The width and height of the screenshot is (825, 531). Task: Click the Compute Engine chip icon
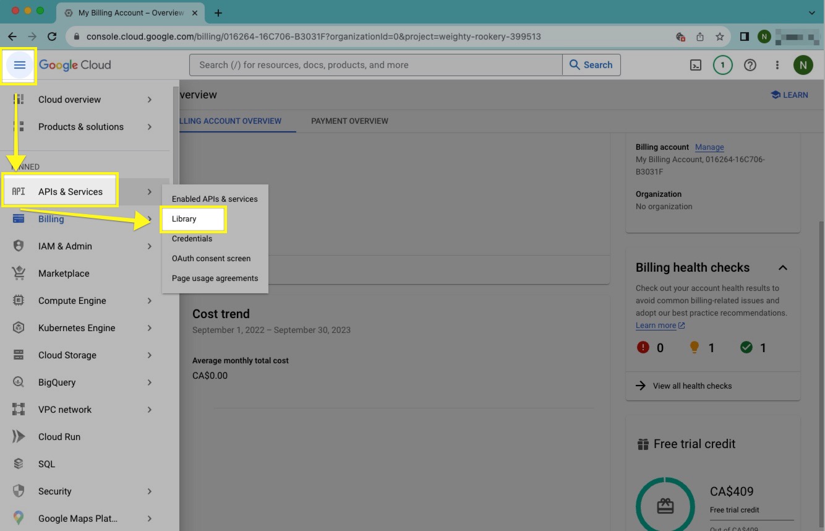tap(19, 301)
